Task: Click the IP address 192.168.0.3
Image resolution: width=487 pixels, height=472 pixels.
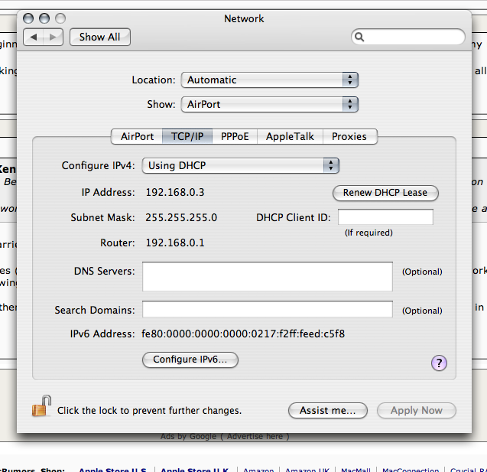Action: point(175,192)
